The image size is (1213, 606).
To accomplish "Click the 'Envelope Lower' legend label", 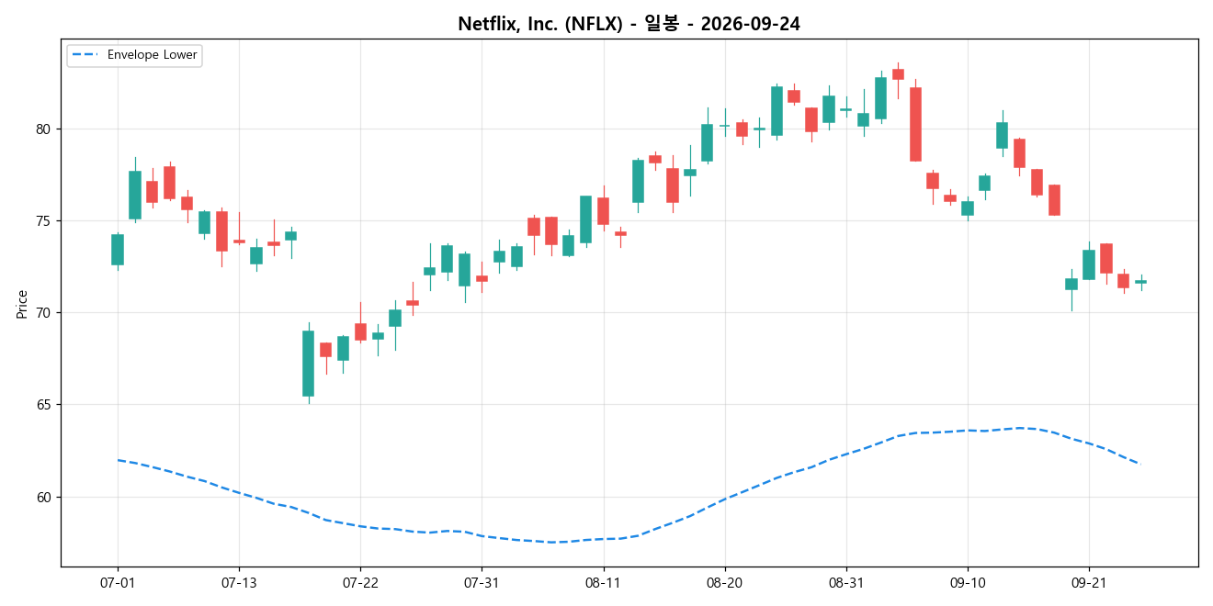I will click(x=152, y=55).
